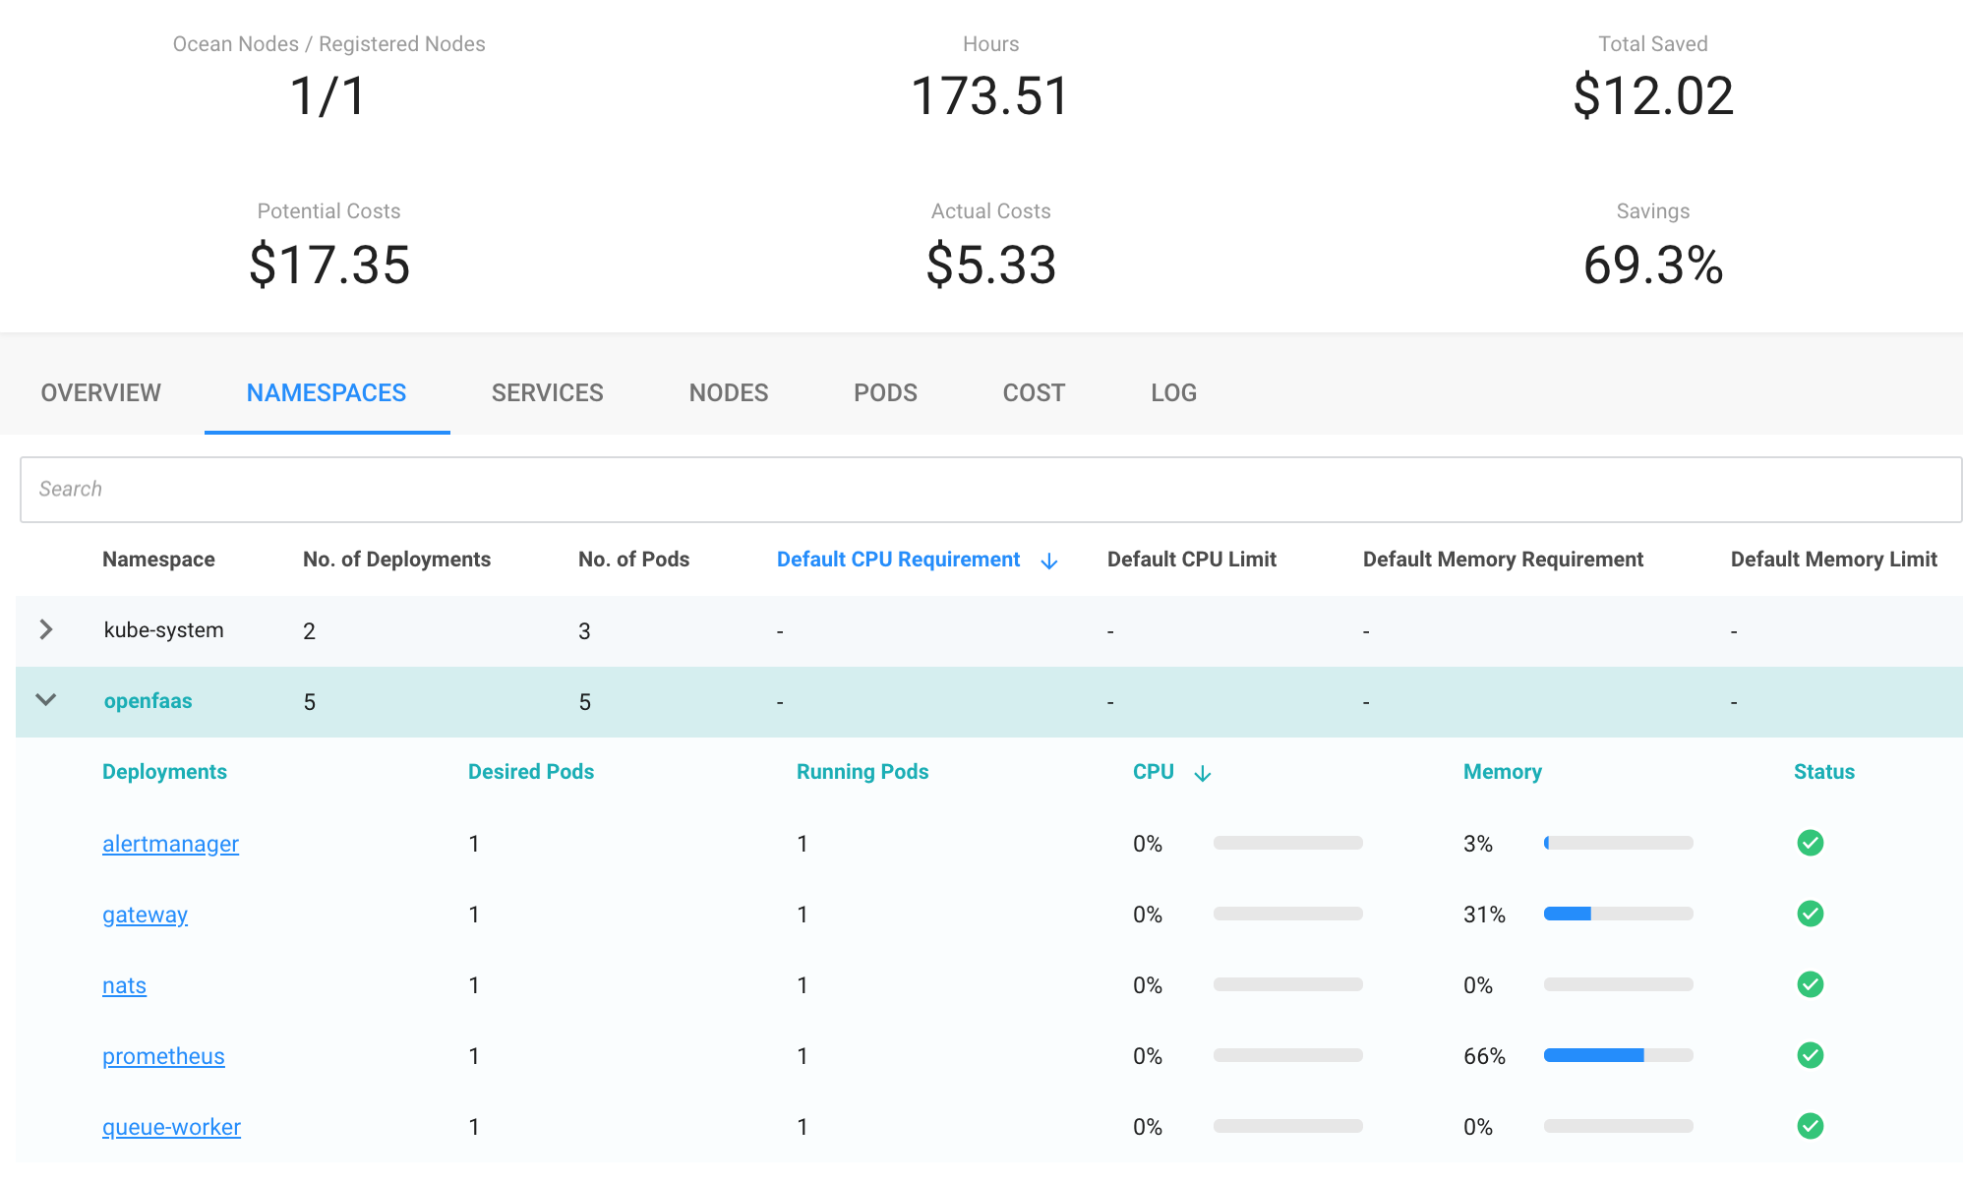Open the queue-worker deployment link
Screen dimensions: 1963x1182
point(171,1127)
